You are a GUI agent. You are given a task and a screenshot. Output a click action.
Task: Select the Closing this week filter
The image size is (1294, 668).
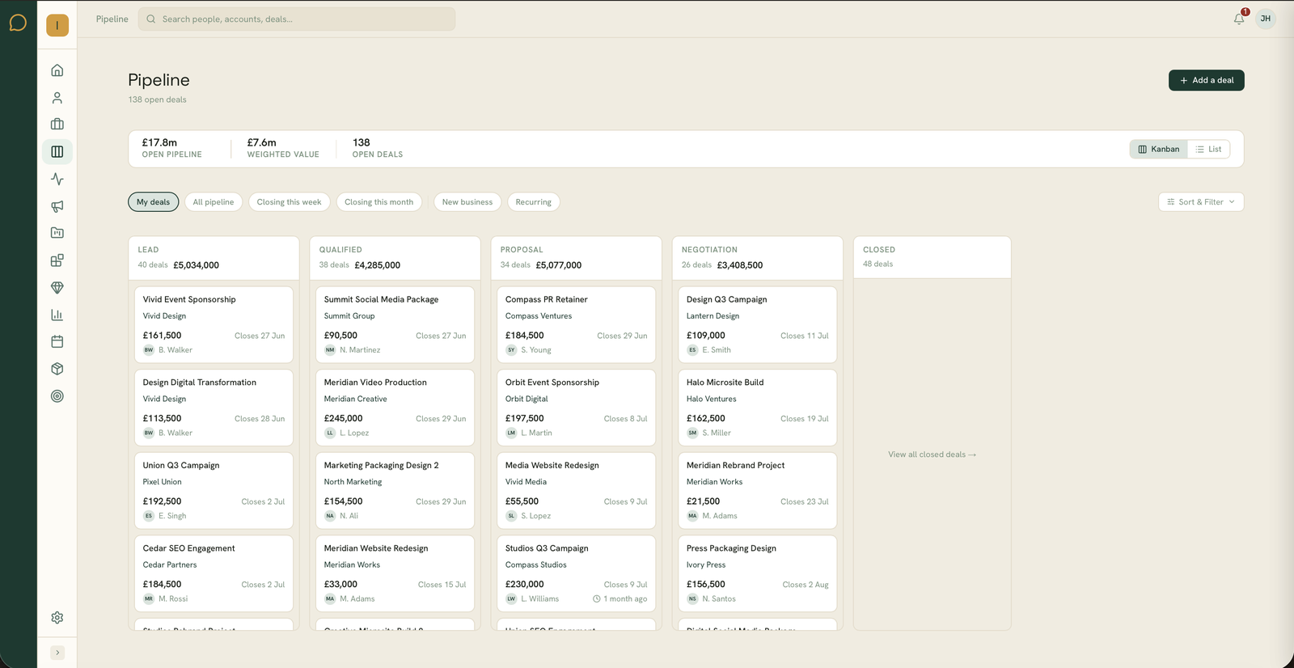pyautogui.click(x=289, y=202)
